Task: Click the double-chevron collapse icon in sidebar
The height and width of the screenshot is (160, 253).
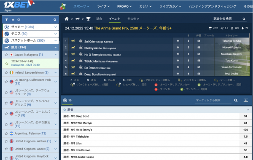Action: tap(13, 20)
